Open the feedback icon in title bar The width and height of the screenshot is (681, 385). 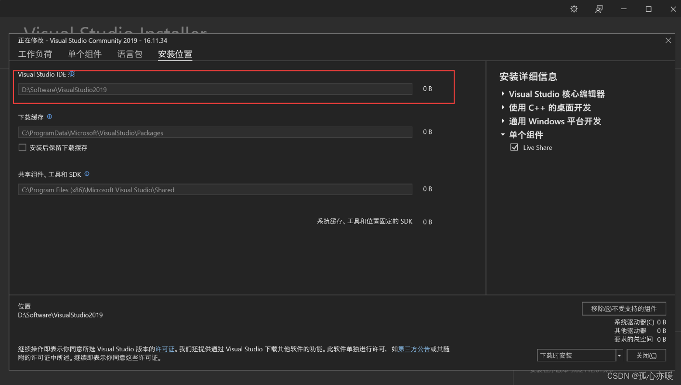[x=599, y=9]
